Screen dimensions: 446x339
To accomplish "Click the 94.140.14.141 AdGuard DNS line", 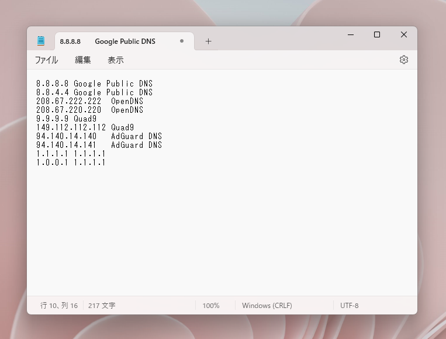I will [x=99, y=145].
